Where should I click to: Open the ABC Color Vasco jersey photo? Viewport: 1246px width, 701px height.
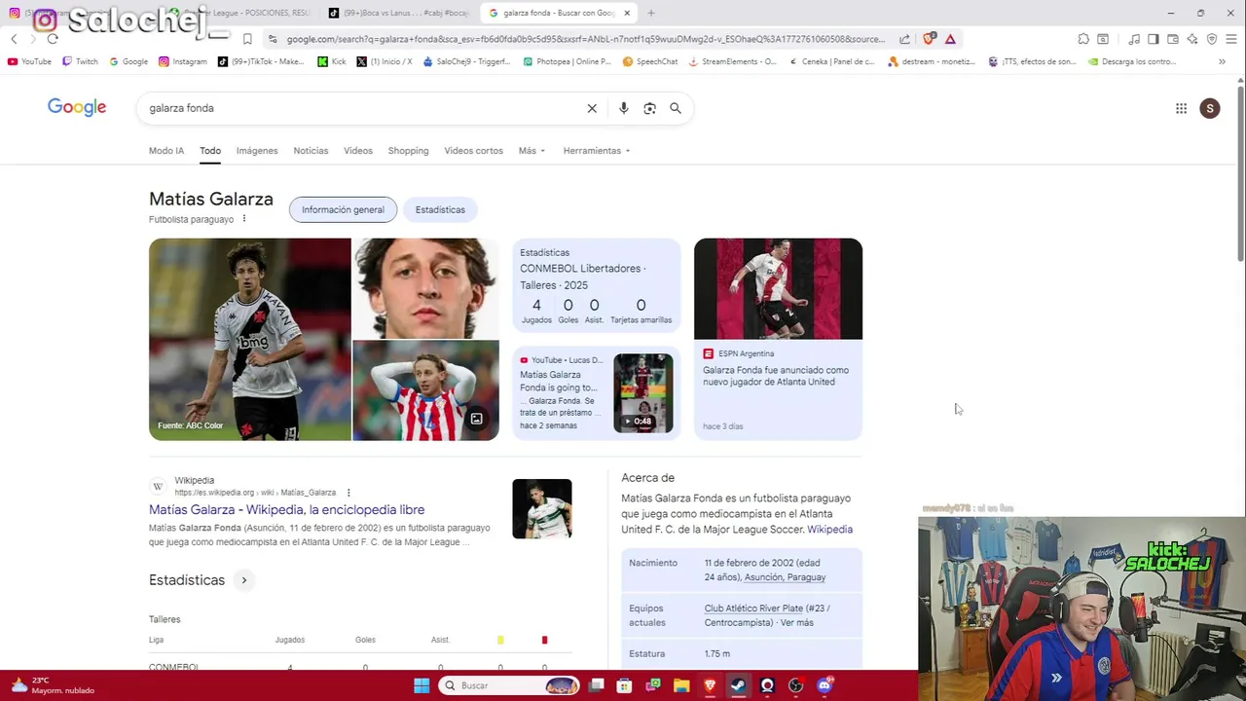[250, 339]
